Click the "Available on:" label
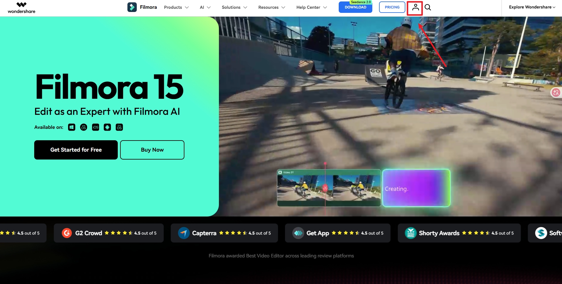Viewport: 562px width, 284px height. (x=49, y=127)
